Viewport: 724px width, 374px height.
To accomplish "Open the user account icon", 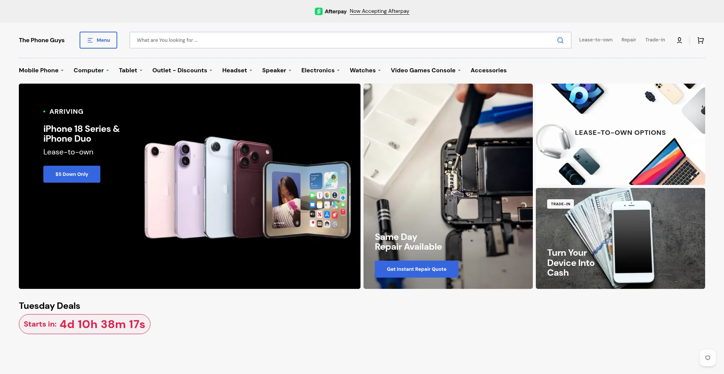I will pos(680,40).
